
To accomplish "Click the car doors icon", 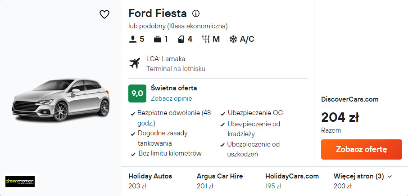I will (x=181, y=39).
